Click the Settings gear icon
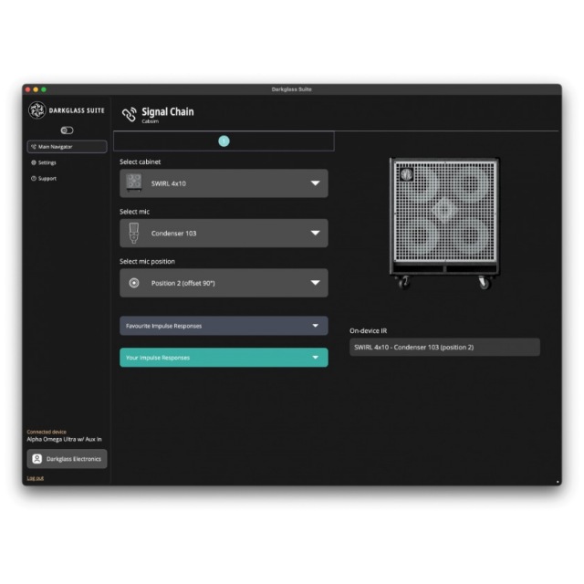584x584 pixels. (x=34, y=162)
